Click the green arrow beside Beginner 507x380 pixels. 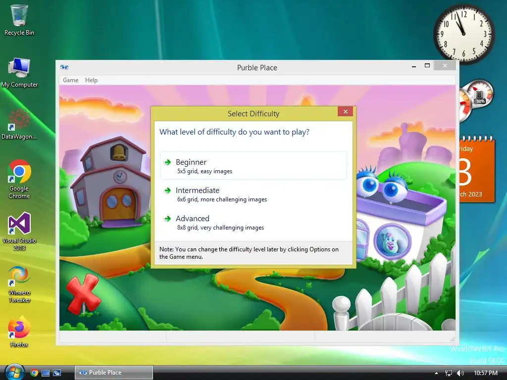click(x=167, y=162)
